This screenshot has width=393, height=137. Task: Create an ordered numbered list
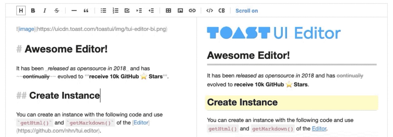pos(115,11)
